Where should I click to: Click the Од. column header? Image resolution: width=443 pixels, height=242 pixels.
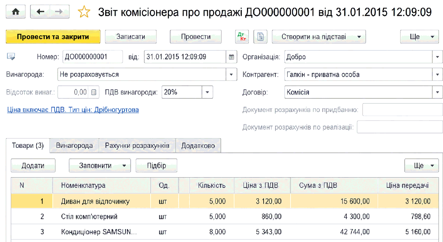[164, 186]
